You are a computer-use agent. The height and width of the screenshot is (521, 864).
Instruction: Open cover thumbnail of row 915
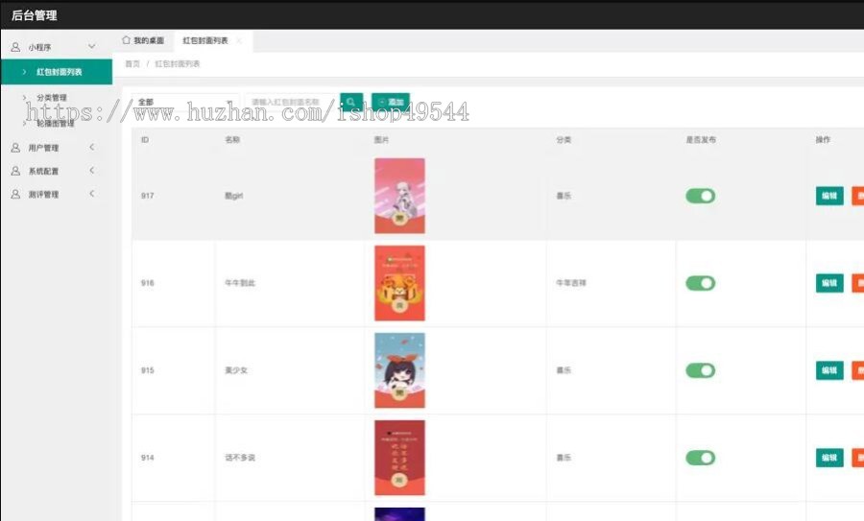[399, 370]
